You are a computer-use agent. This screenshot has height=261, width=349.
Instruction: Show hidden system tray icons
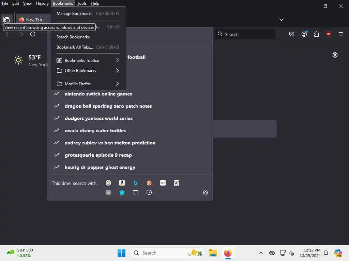261,253
